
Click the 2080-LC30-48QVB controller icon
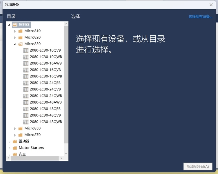coord(26,115)
